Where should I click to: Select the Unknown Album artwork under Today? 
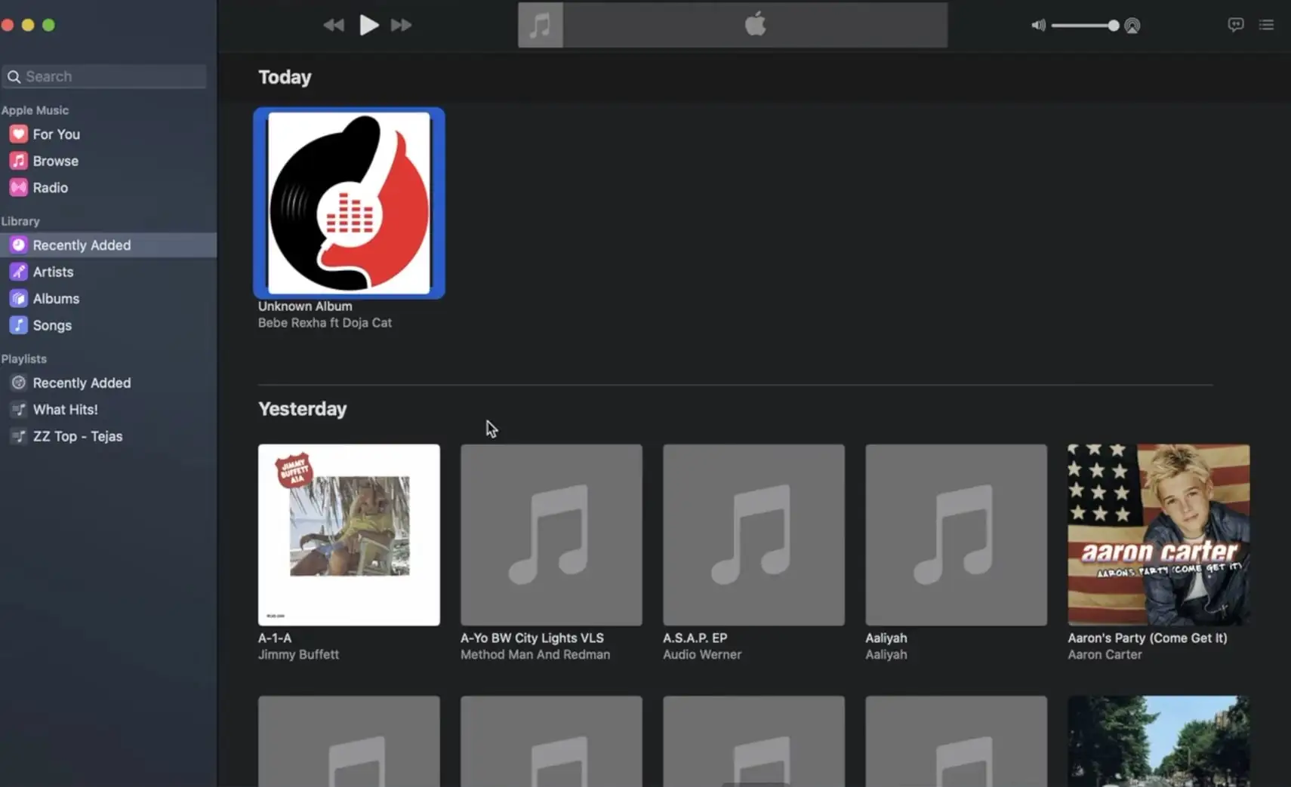(x=349, y=203)
